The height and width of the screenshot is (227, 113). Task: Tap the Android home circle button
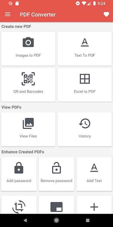(x=57, y=220)
